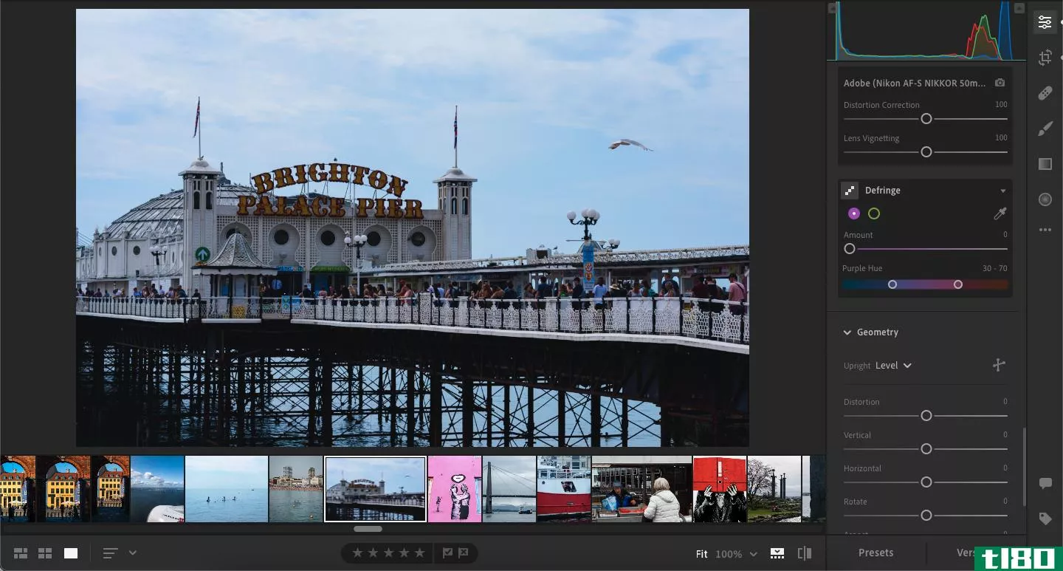
Task: Open the comments speech bubble panel
Action: (x=1045, y=484)
